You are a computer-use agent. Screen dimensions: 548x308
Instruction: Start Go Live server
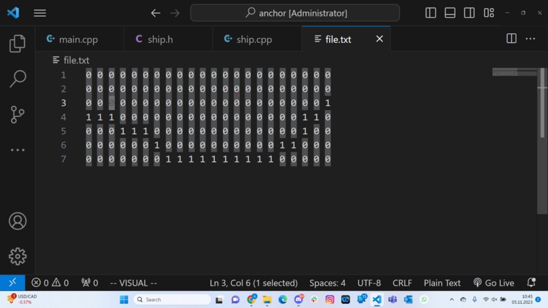coord(494,283)
